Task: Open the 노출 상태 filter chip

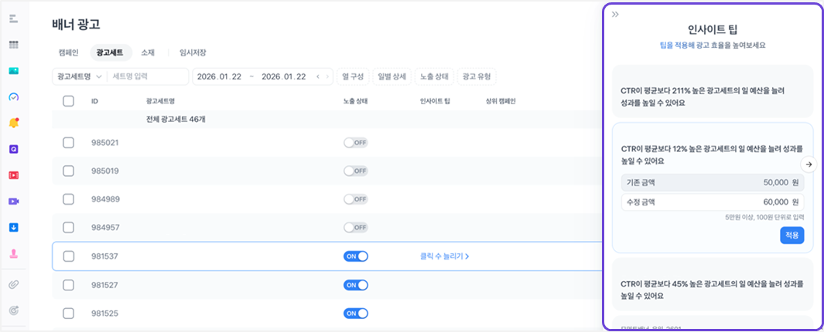Action: pyautogui.click(x=434, y=76)
